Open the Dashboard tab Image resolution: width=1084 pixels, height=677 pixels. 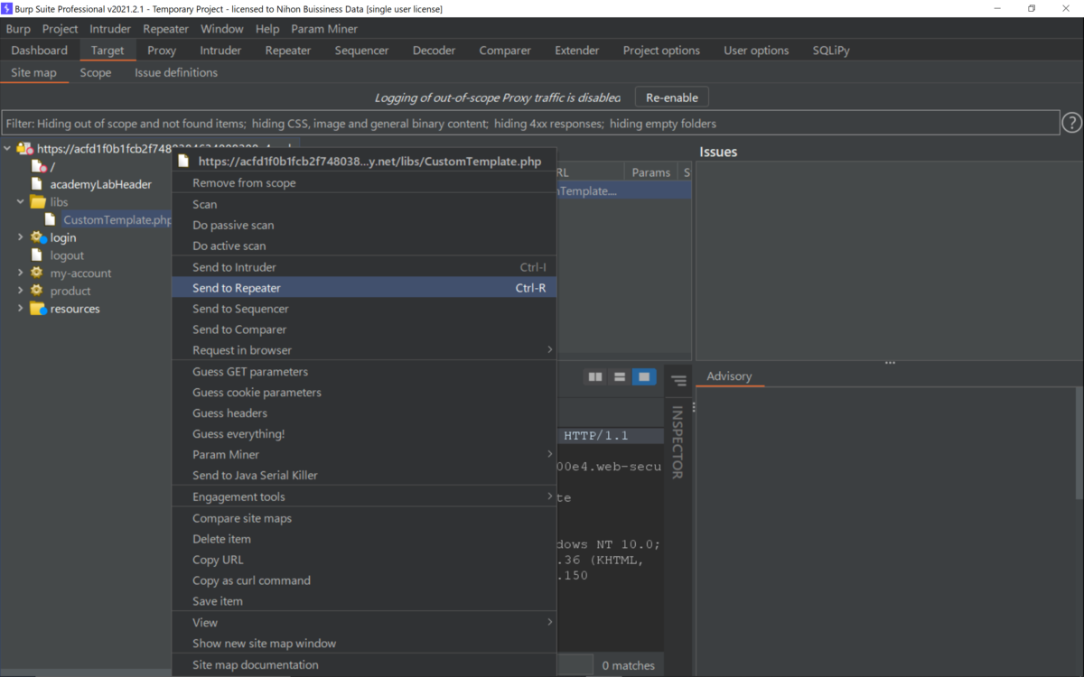(40, 51)
